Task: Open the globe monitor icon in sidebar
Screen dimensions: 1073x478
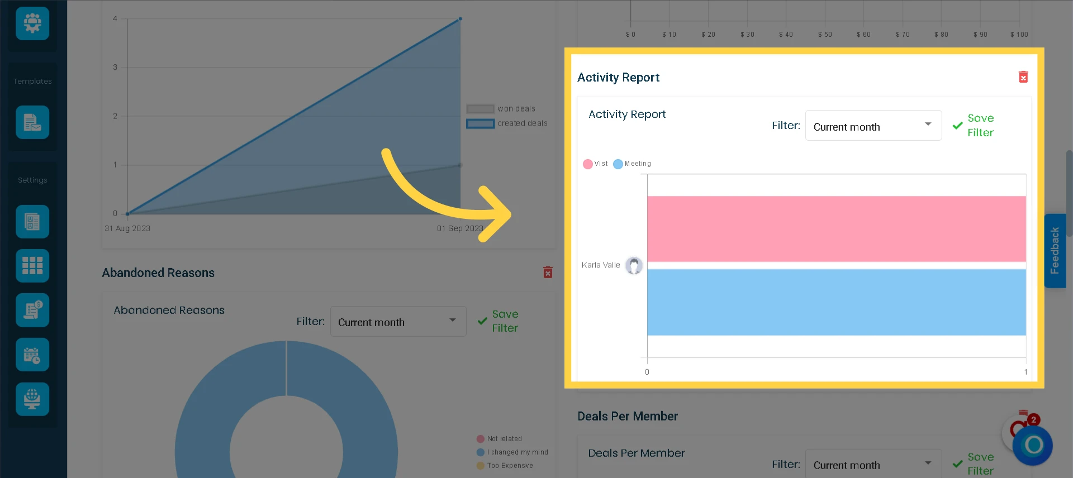Action: (x=32, y=399)
